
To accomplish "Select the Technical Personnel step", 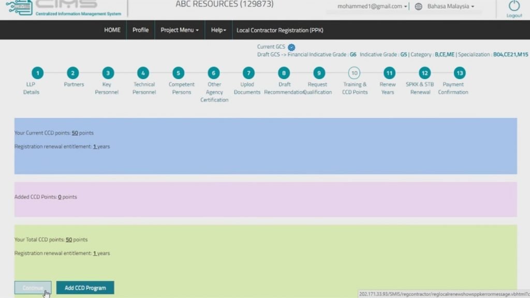I will pos(143,73).
